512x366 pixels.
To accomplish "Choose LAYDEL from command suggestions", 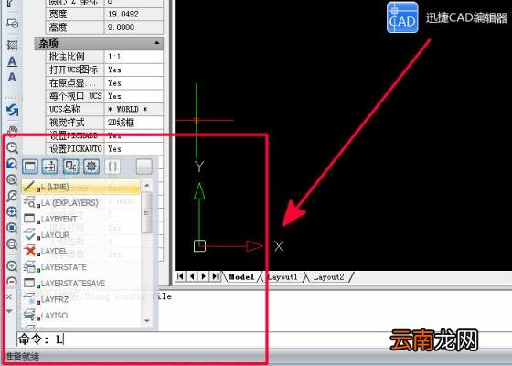I will (x=80, y=251).
